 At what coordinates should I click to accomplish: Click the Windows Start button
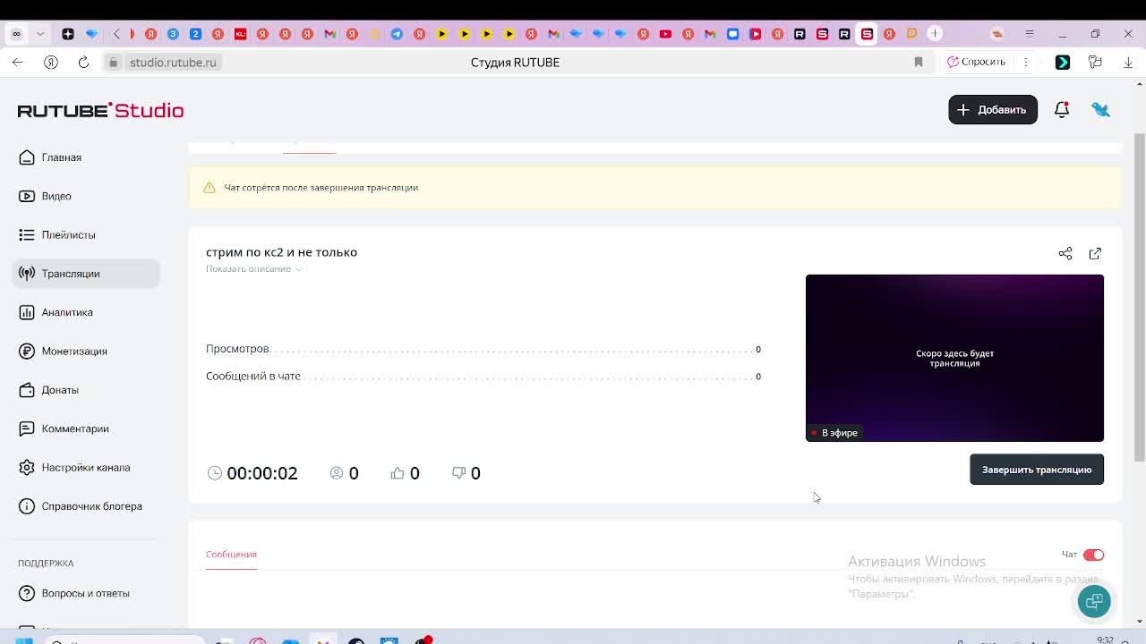[x=24, y=640]
